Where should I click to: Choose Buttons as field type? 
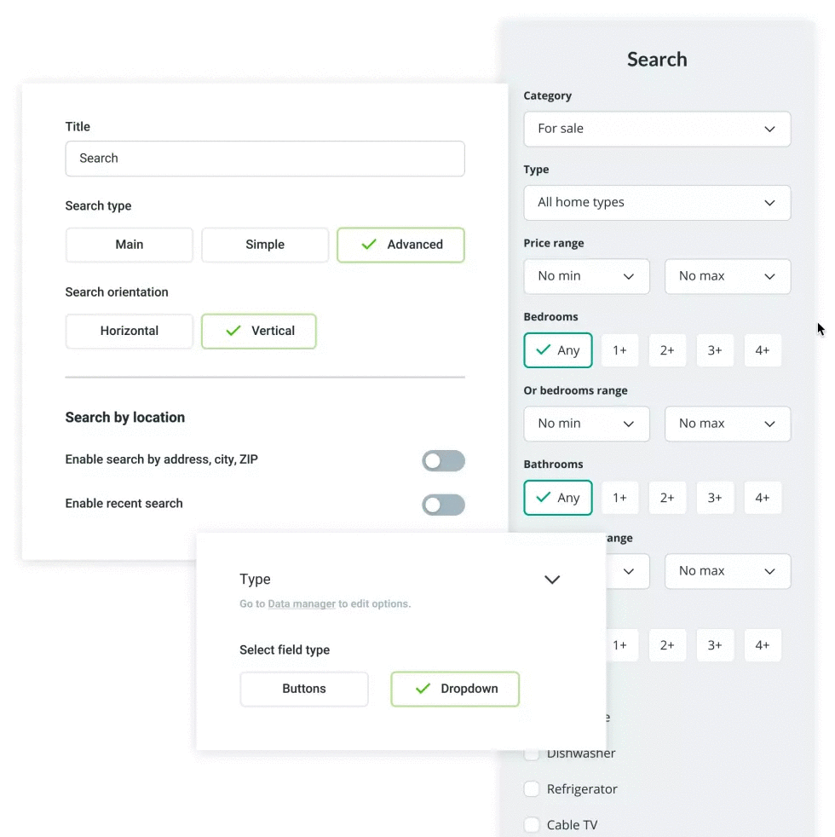pos(304,689)
